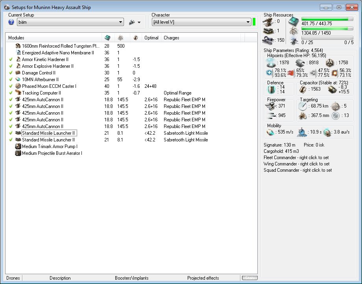Screen dimensions: 362x284
Task: Click the powergrid resource icon beside 1304.85 / 1450
Action: 294,31
